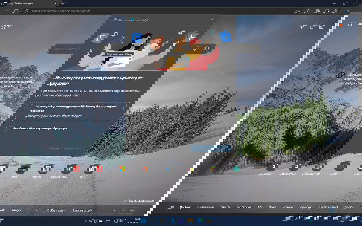Open the Windows Start button

tap(143, 221)
